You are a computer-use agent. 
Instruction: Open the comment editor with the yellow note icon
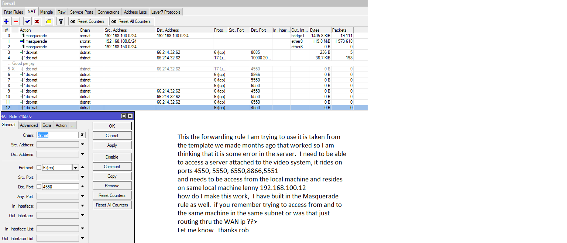click(48, 21)
